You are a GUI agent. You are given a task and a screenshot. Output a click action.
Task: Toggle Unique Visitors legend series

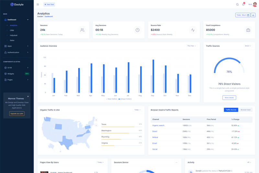pos(125,99)
